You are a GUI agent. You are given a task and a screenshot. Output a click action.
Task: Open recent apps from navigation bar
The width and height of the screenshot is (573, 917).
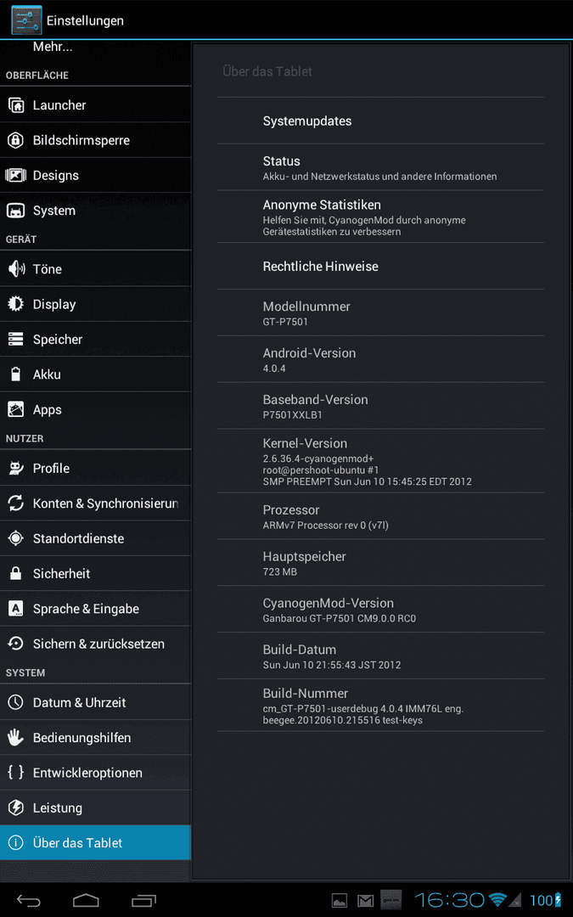coord(143,900)
